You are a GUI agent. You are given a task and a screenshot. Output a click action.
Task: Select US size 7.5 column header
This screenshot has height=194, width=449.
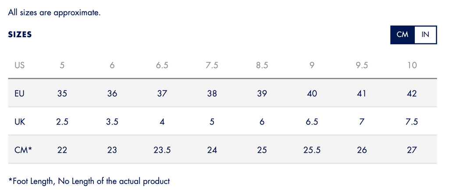click(x=212, y=65)
